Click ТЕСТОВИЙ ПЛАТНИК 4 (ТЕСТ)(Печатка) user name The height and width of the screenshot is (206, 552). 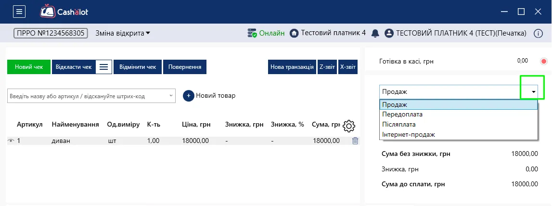pyautogui.click(x=461, y=34)
